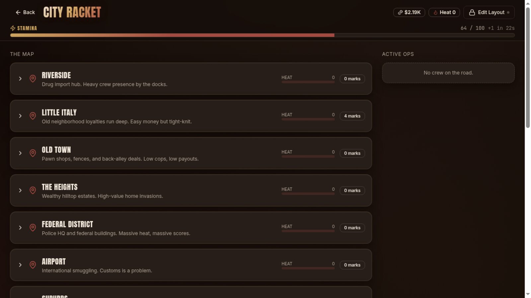Click the CITY RACKET title logo
The height and width of the screenshot is (298, 531).
tap(72, 12)
